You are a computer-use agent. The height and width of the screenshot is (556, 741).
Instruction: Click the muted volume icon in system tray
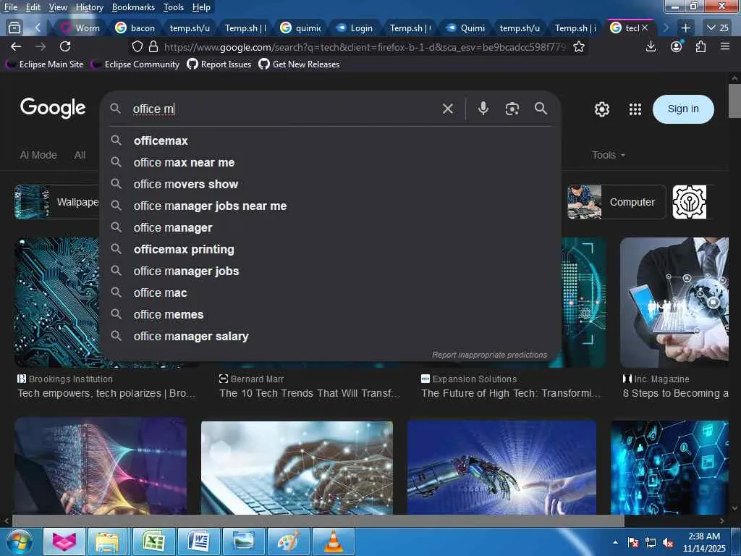[x=668, y=543]
